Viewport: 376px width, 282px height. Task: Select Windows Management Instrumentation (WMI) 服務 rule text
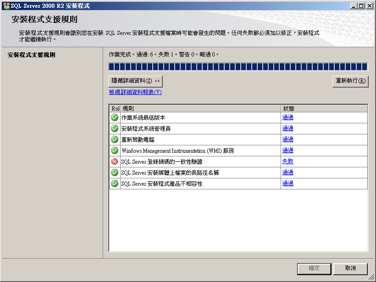coord(178,151)
